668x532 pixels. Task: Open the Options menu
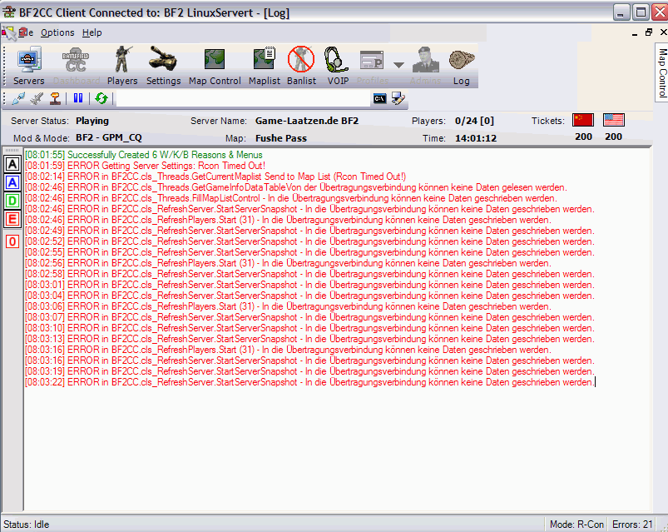pyautogui.click(x=57, y=32)
